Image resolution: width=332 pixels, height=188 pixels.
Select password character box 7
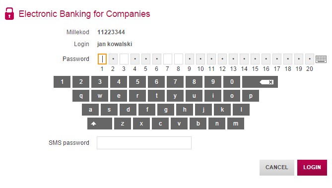click(168, 59)
